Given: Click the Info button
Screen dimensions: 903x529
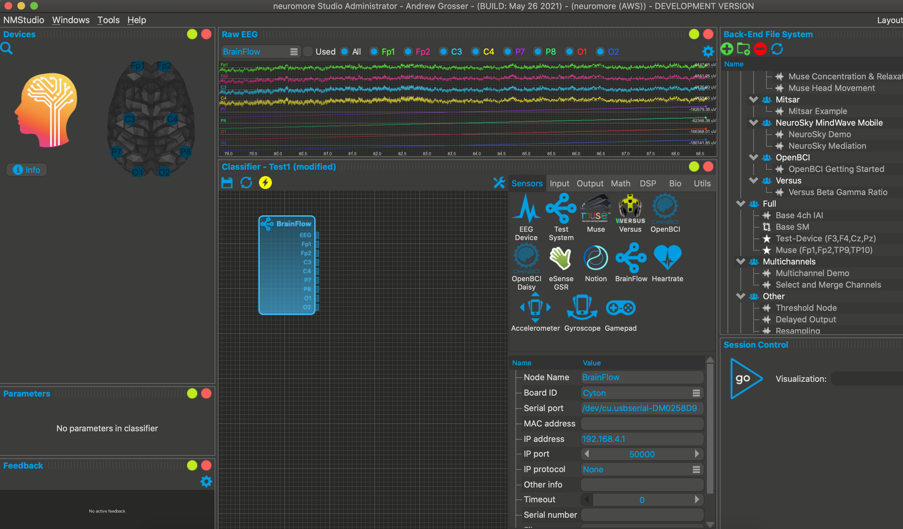Looking at the screenshot, I should tap(27, 170).
